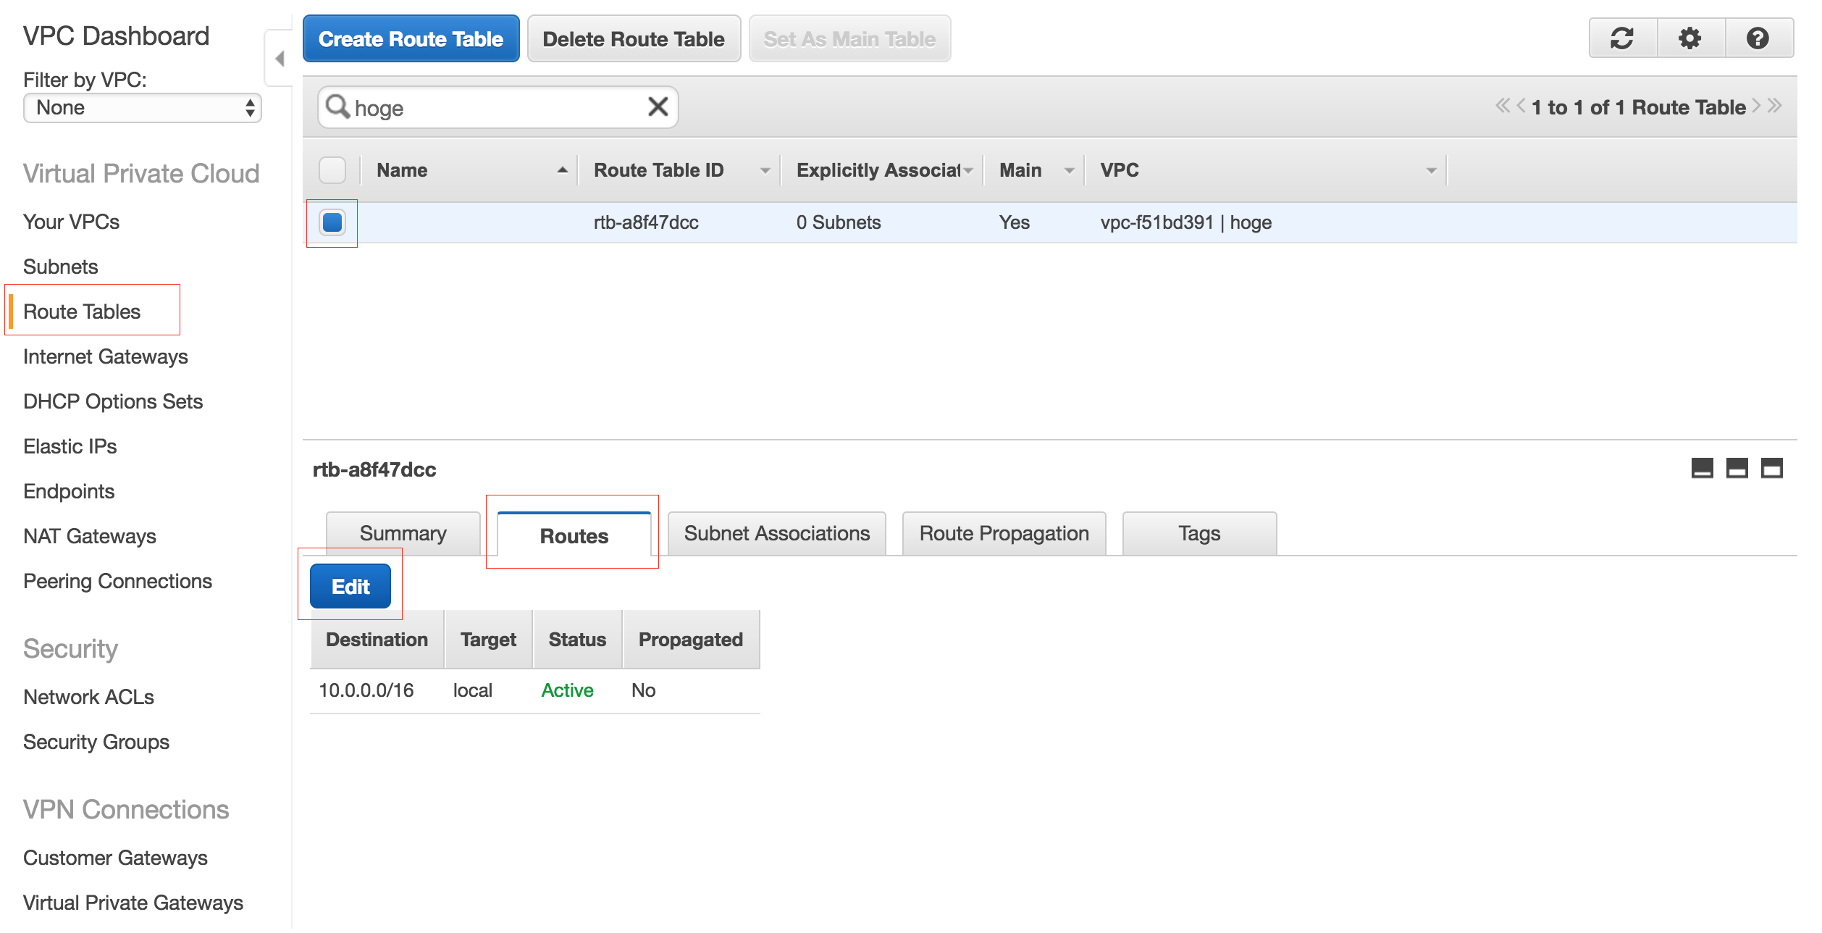
Task: Open DHCP Options Sets page
Action: (113, 401)
